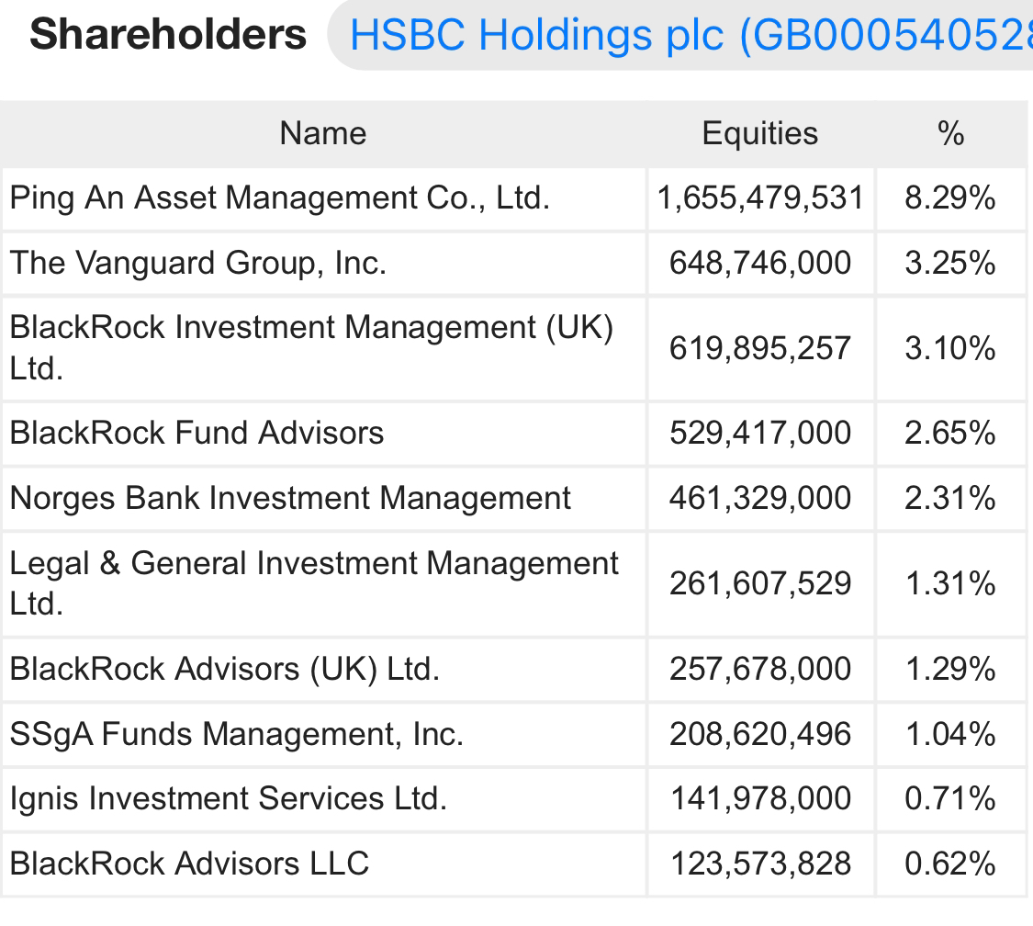Click the Shareholders heading
1033x926 pixels.
(168, 35)
